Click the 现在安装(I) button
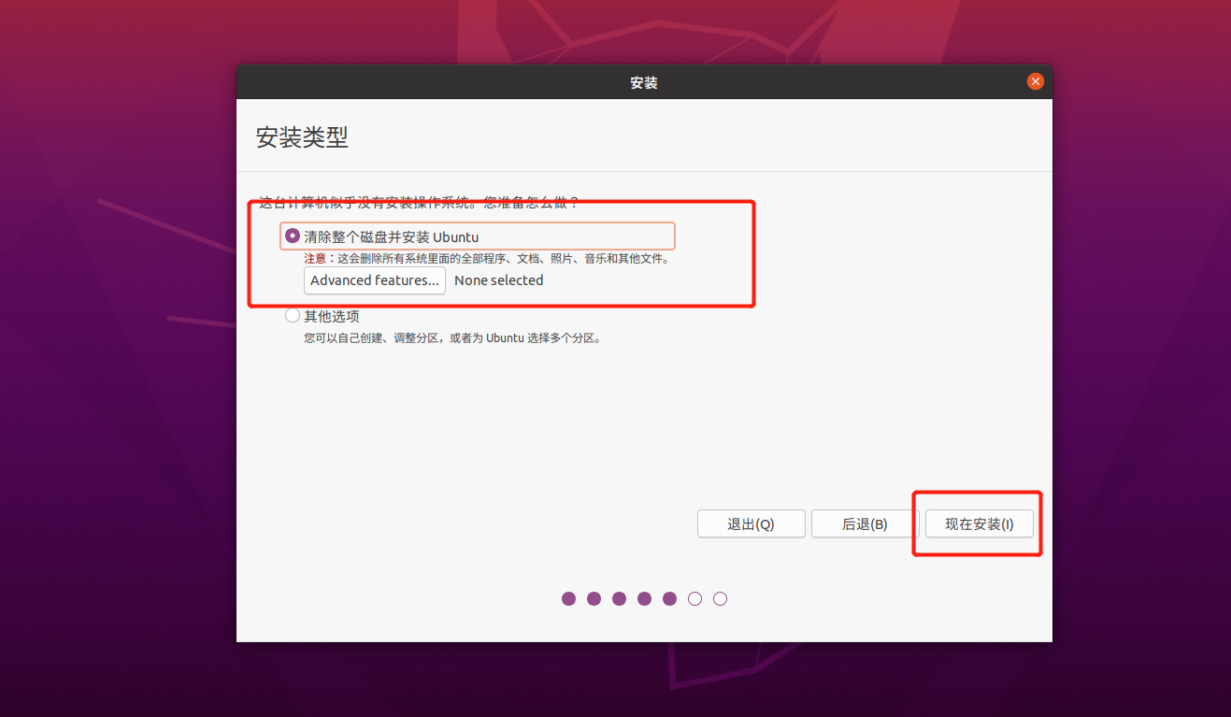This screenshot has height=717, width=1231. [x=979, y=524]
